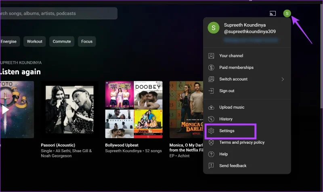This screenshot has height=192, width=323.
Task: Click the Settings gear icon
Action: point(211,131)
